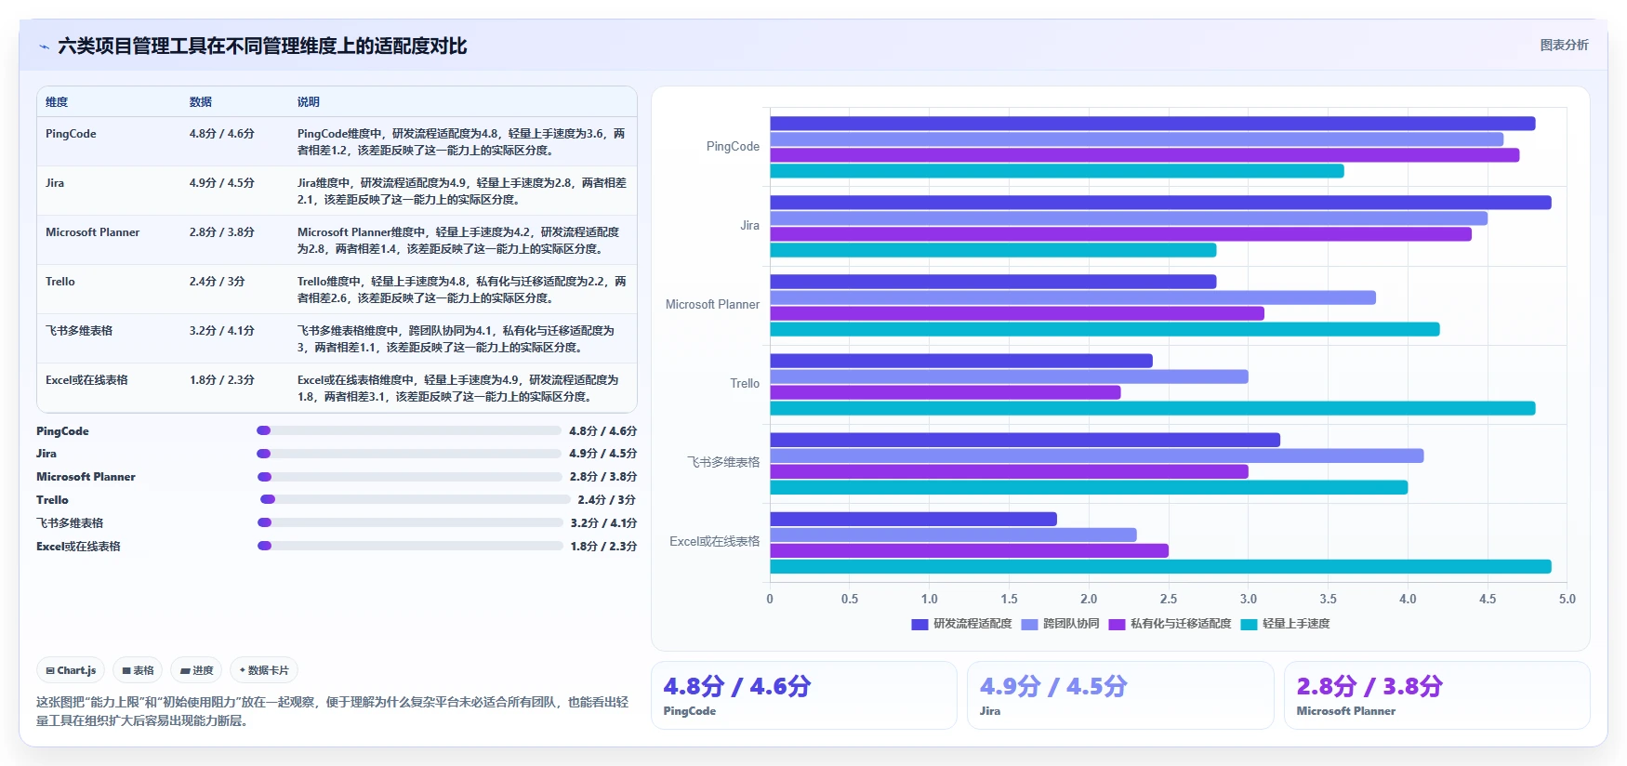The image size is (1627, 766).
Task: Open the Microsoft Planner 2.8分 / 3.8分 data card
Action: (x=1437, y=695)
